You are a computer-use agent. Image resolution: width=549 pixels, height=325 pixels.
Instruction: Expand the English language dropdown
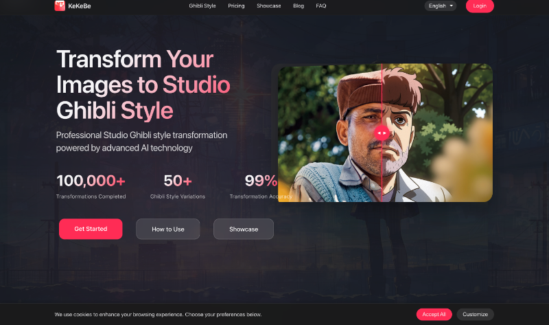(441, 6)
